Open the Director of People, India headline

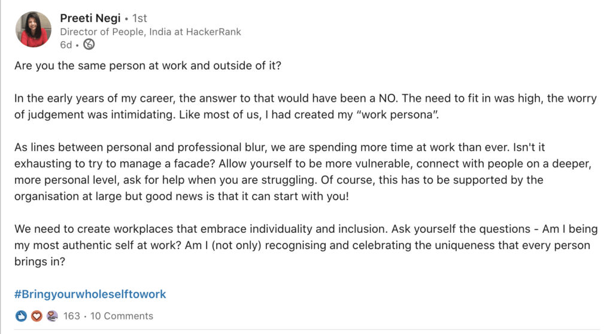150,32
